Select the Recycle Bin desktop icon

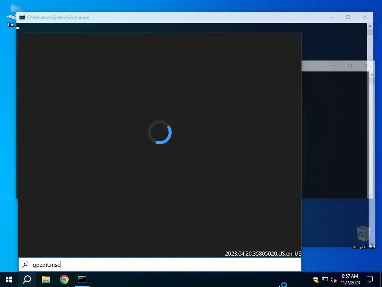(x=363, y=237)
